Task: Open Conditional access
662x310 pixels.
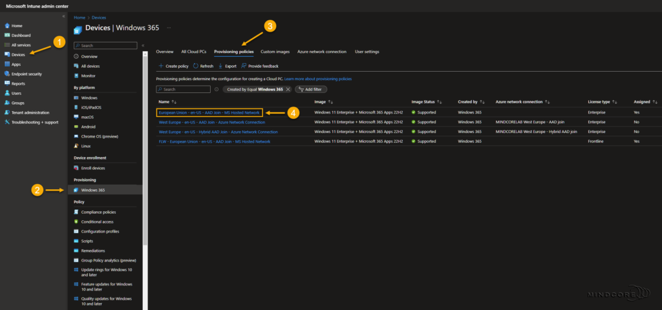Action: pos(97,222)
